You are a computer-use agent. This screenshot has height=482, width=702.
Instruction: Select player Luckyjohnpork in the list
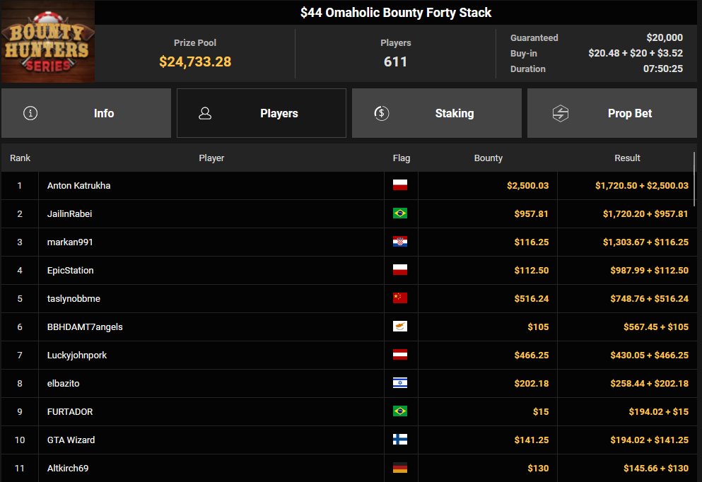coord(77,355)
